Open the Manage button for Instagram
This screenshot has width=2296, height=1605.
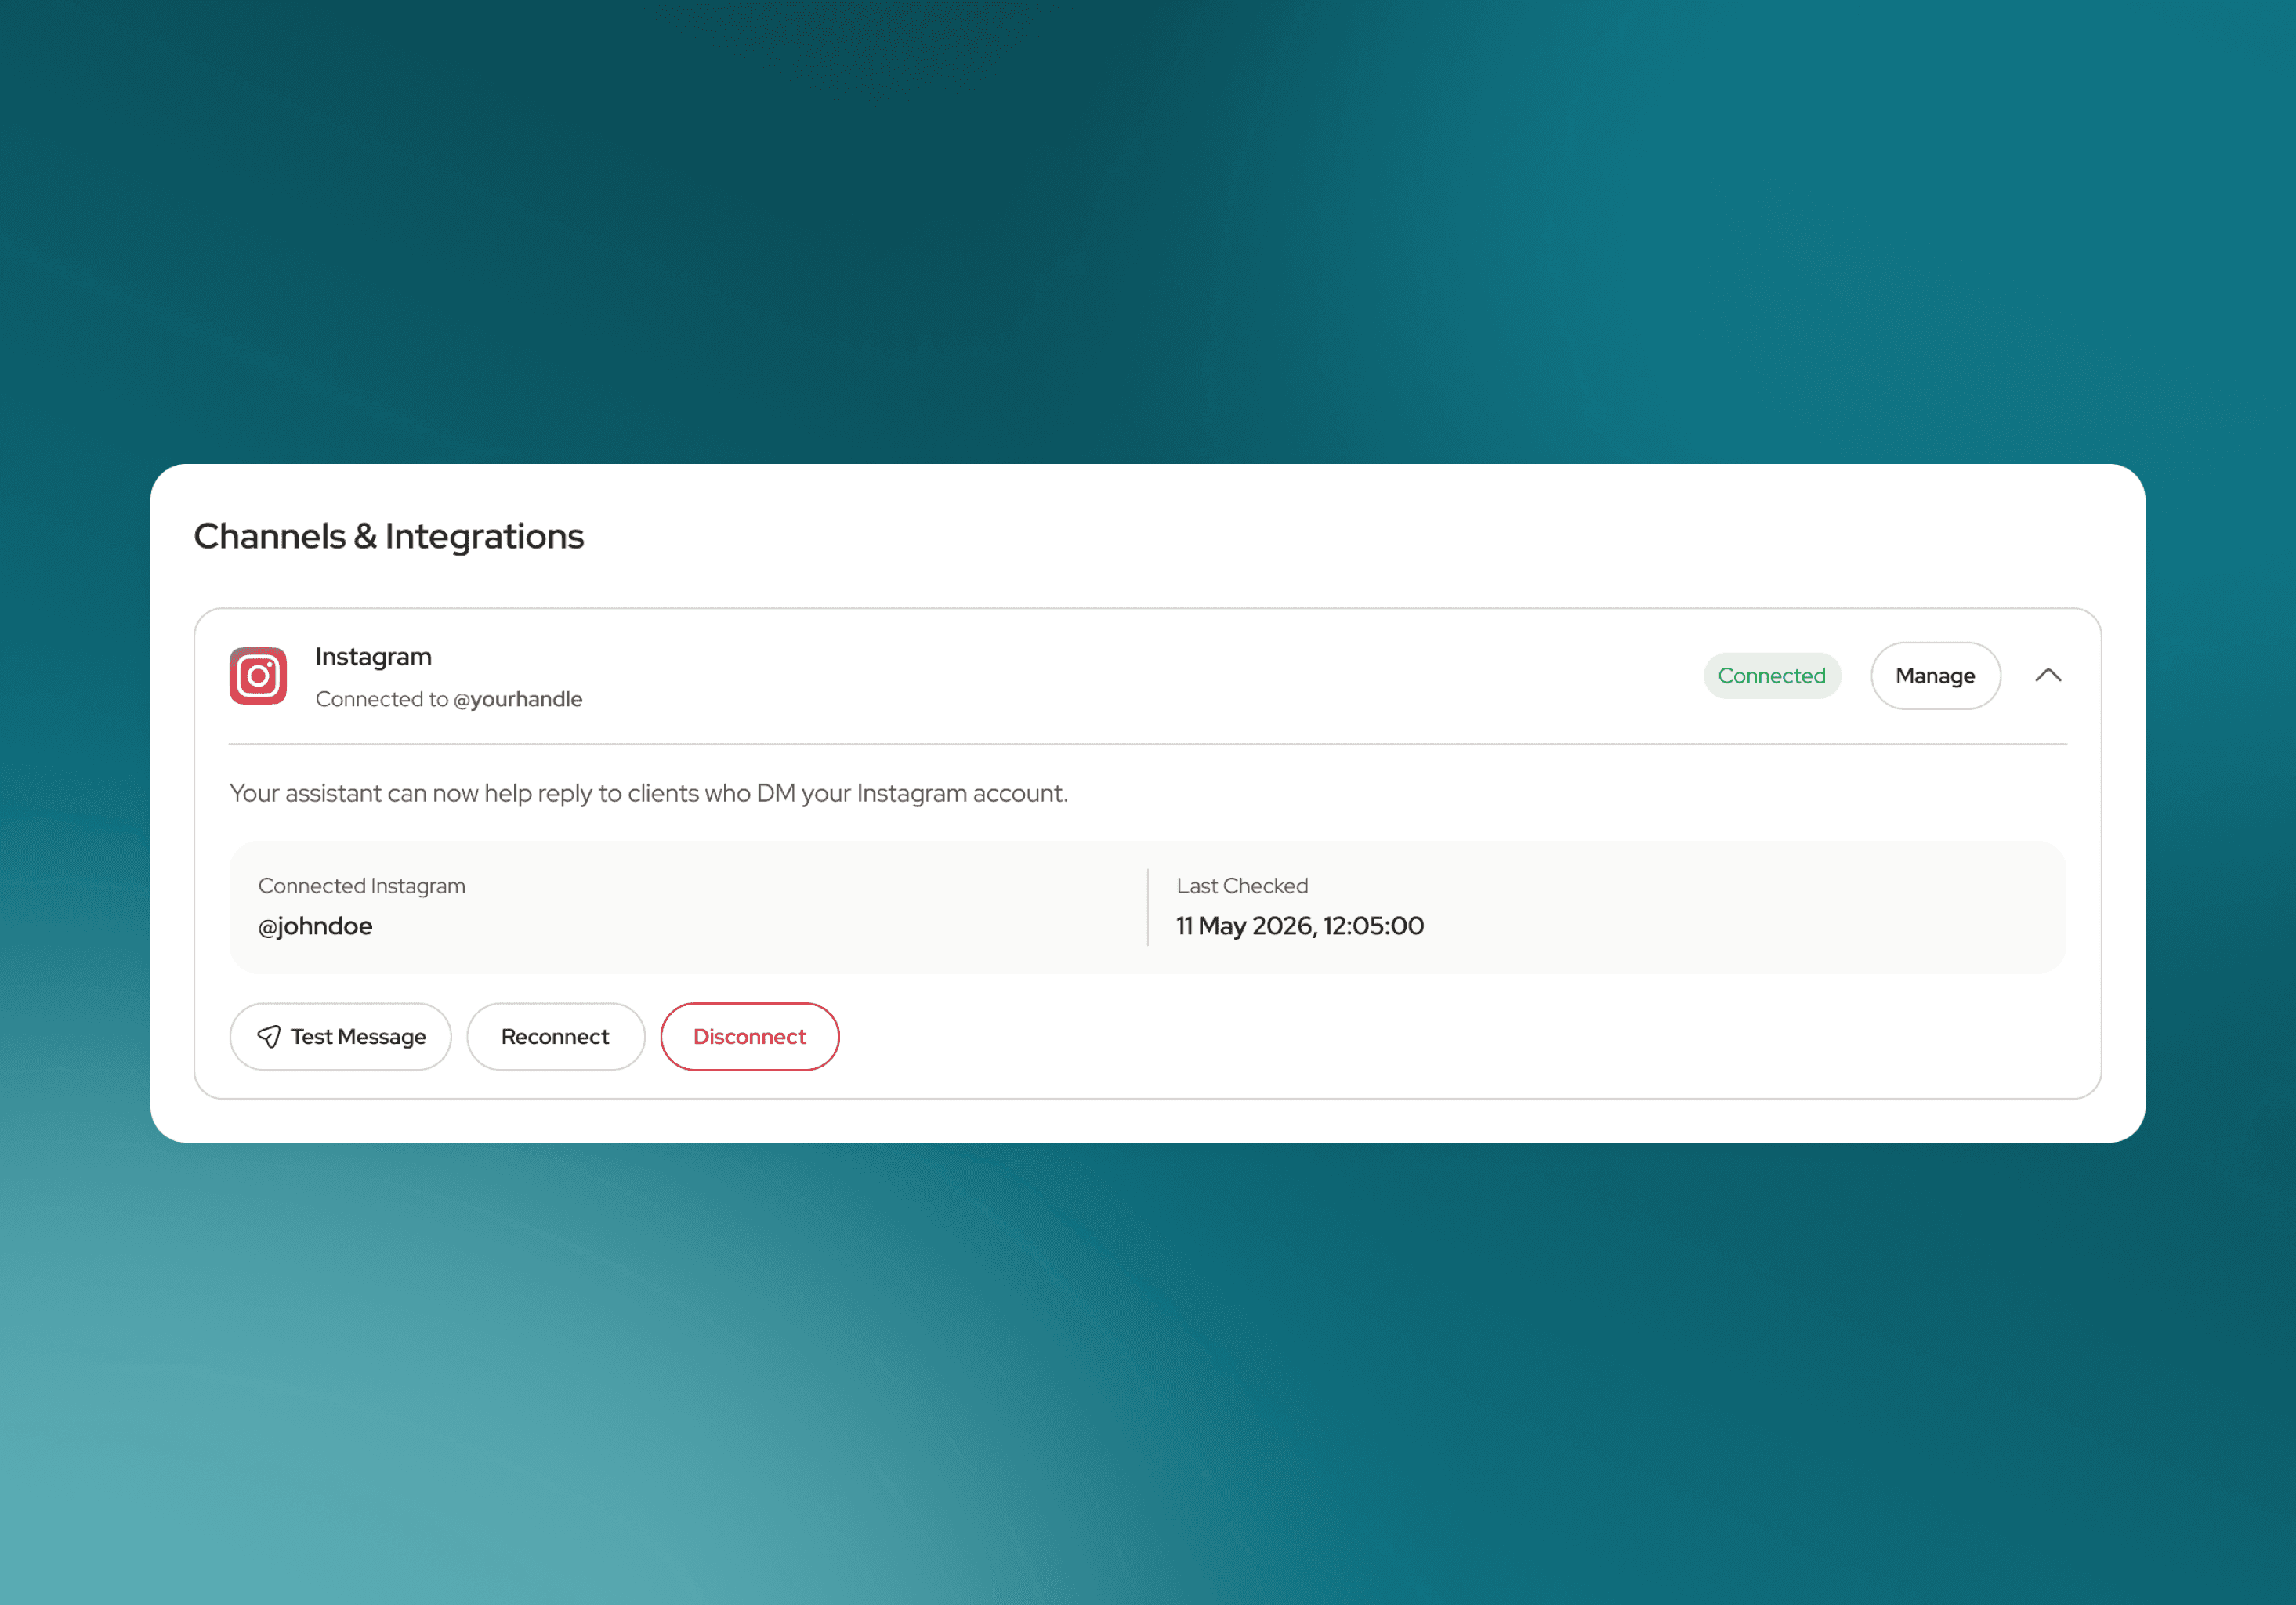1935,676
